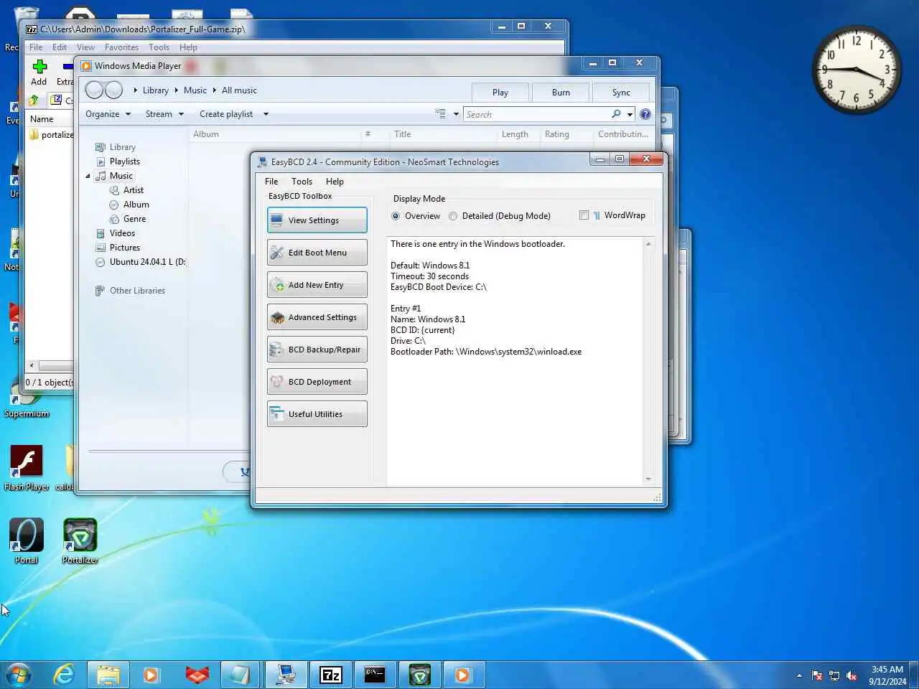Open EasyBCD Tools menu
The image size is (919, 689).
pos(302,182)
